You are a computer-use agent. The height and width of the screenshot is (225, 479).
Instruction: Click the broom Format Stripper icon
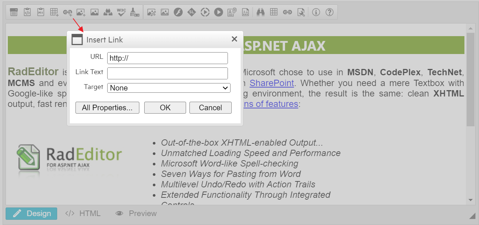click(135, 12)
